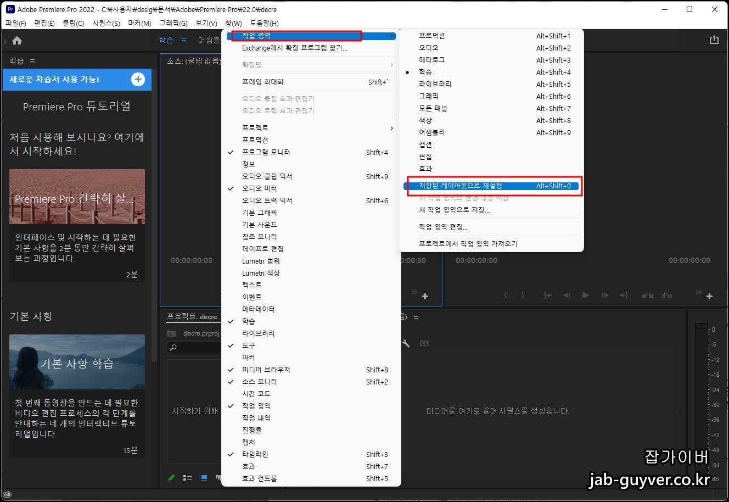729x502 pixels.
Task: Toggle the checked 타임라인 menu entry
Action: (311, 454)
